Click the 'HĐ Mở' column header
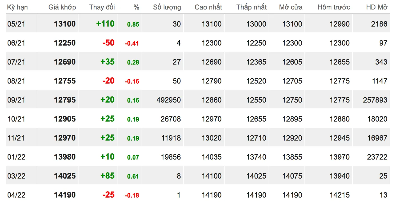The image size is (397, 209). (377, 7)
